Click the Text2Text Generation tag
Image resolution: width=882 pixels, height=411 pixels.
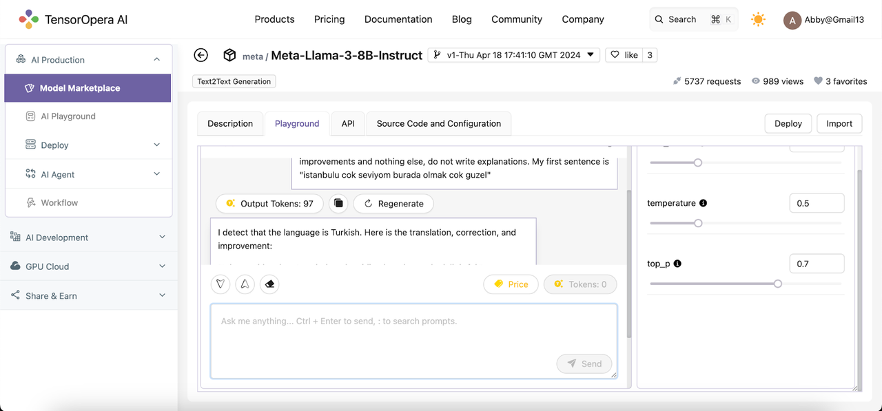[x=234, y=81]
